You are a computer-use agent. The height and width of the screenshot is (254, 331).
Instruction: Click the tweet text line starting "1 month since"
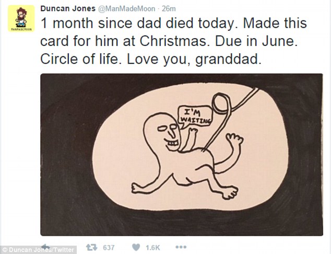coord(173,23)
